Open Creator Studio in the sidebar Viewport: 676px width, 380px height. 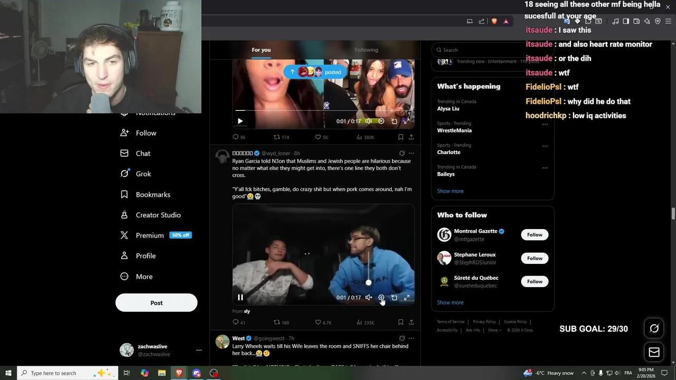pyautogui.click(x=151, y=215)
